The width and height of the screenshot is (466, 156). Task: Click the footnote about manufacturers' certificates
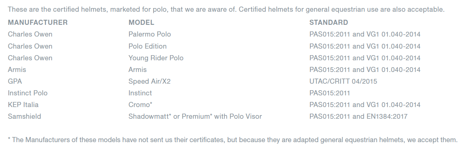(232, 140)
